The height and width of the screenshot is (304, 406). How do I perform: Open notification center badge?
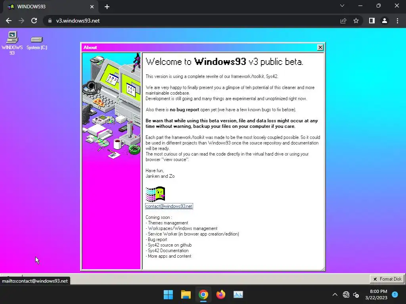pos(395,294)
